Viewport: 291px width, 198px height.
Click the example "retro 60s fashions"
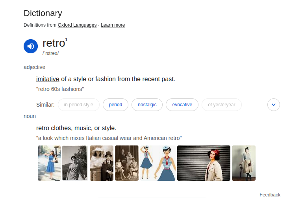pos(60,89)
